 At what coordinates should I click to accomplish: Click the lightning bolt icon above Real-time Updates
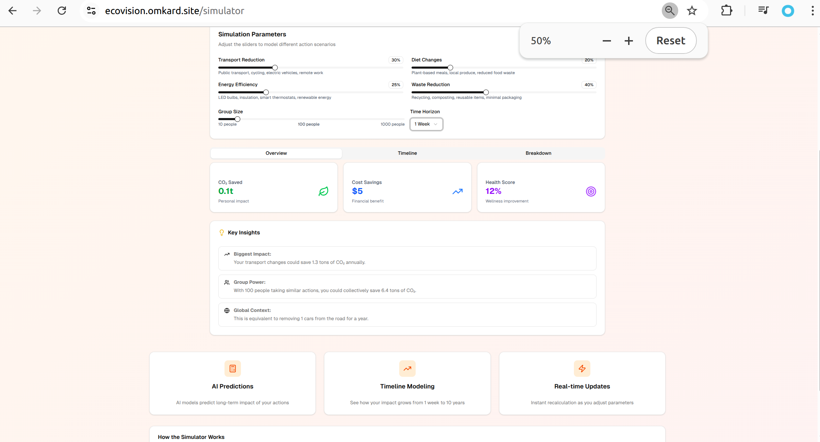[x=582, y=369]
